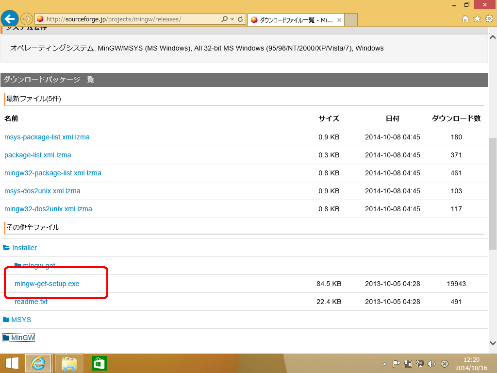The image size is (497, 373).
Task: Go to browser Home icon
Action: [465, 19]
